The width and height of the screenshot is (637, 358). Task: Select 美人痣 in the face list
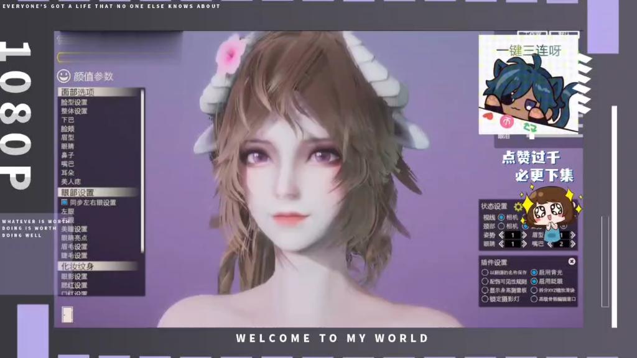coord(71,182)
